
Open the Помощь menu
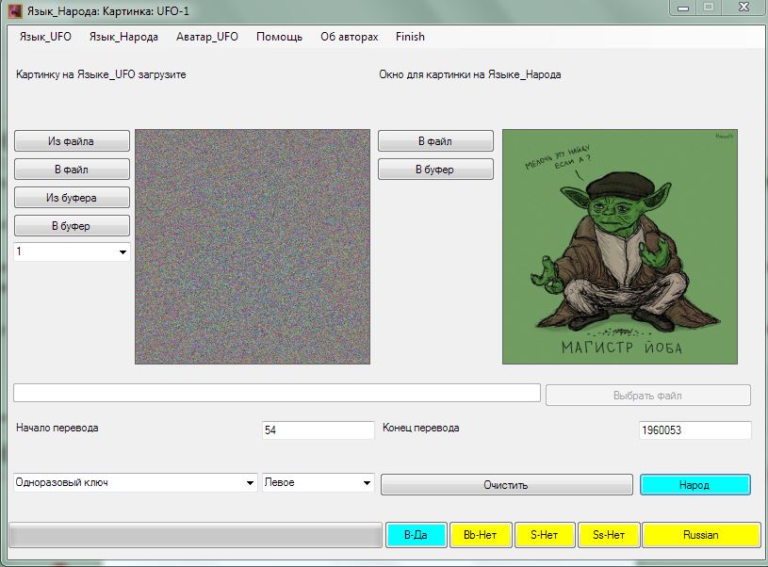tap(279, 37)
